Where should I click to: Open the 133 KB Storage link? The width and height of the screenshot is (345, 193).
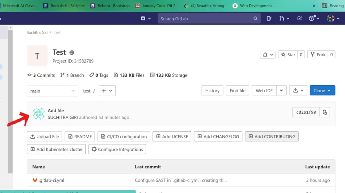coord(169,75)
